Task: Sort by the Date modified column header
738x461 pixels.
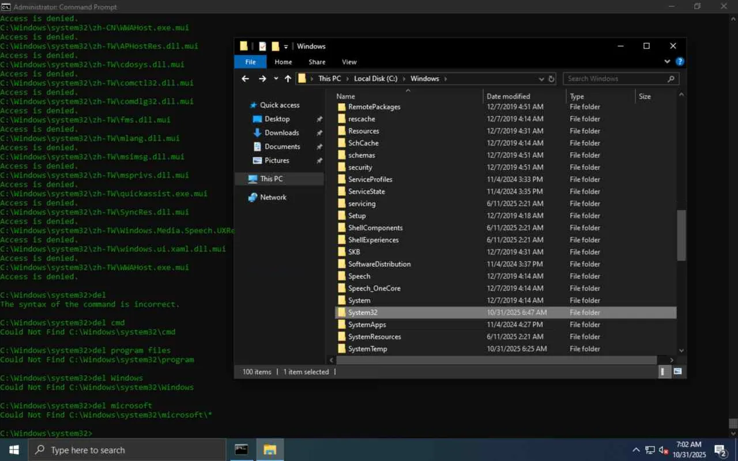Action: click(x=525, y=96)
